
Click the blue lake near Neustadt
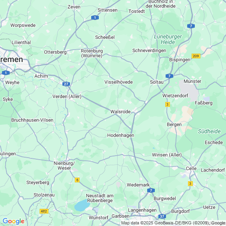[x=82, y=205]
